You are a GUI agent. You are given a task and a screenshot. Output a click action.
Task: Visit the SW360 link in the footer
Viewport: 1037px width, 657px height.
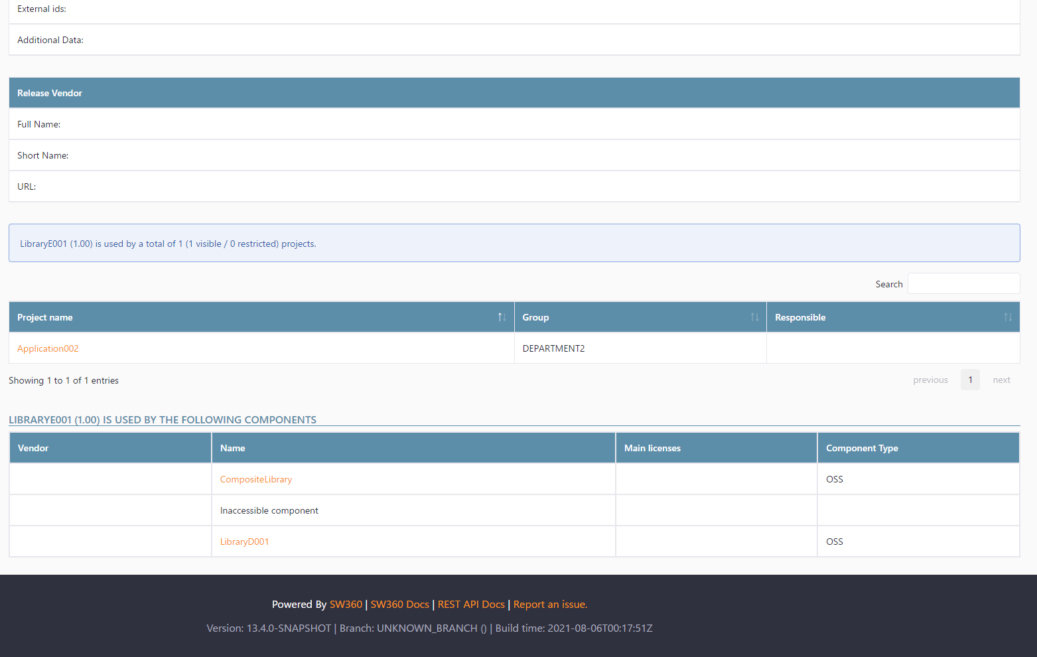tap(346, 604)
